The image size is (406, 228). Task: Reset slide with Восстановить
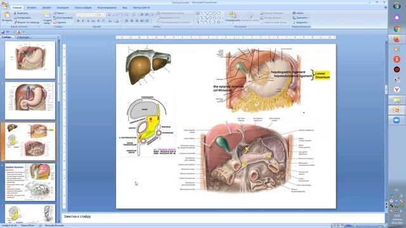tap(63, 18)
